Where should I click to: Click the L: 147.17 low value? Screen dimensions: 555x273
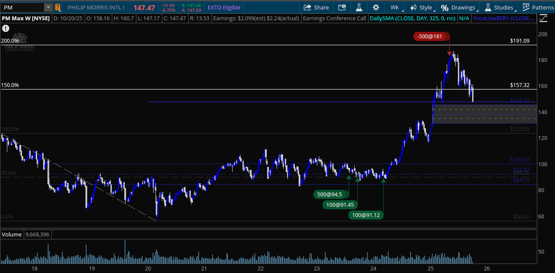[x=149, y=18]
